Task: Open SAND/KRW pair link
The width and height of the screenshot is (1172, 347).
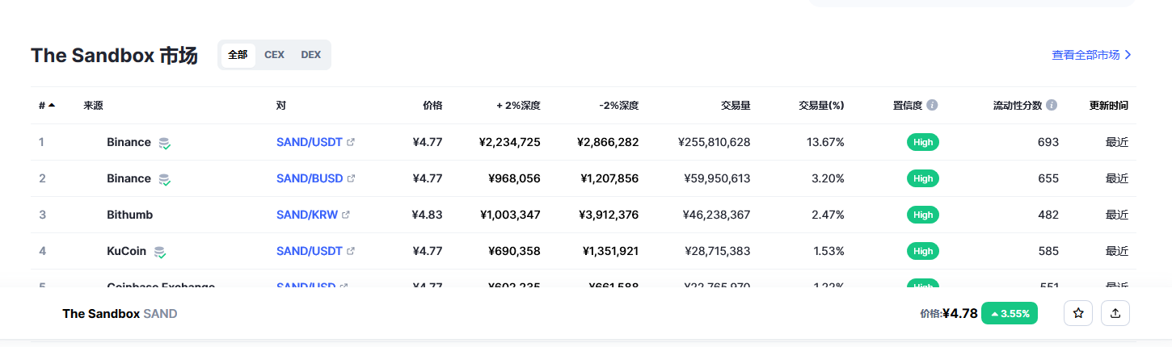Action: tap(307, 215)
